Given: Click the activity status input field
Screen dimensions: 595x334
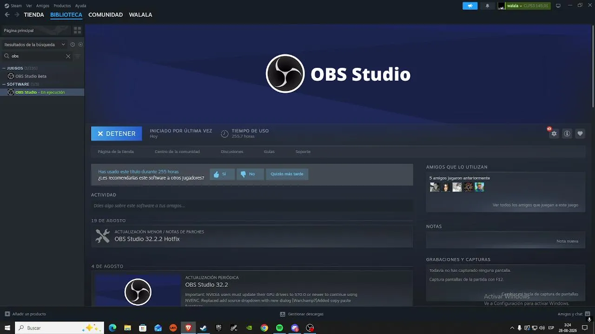Looking at the screenshot, I should point(252,206).
